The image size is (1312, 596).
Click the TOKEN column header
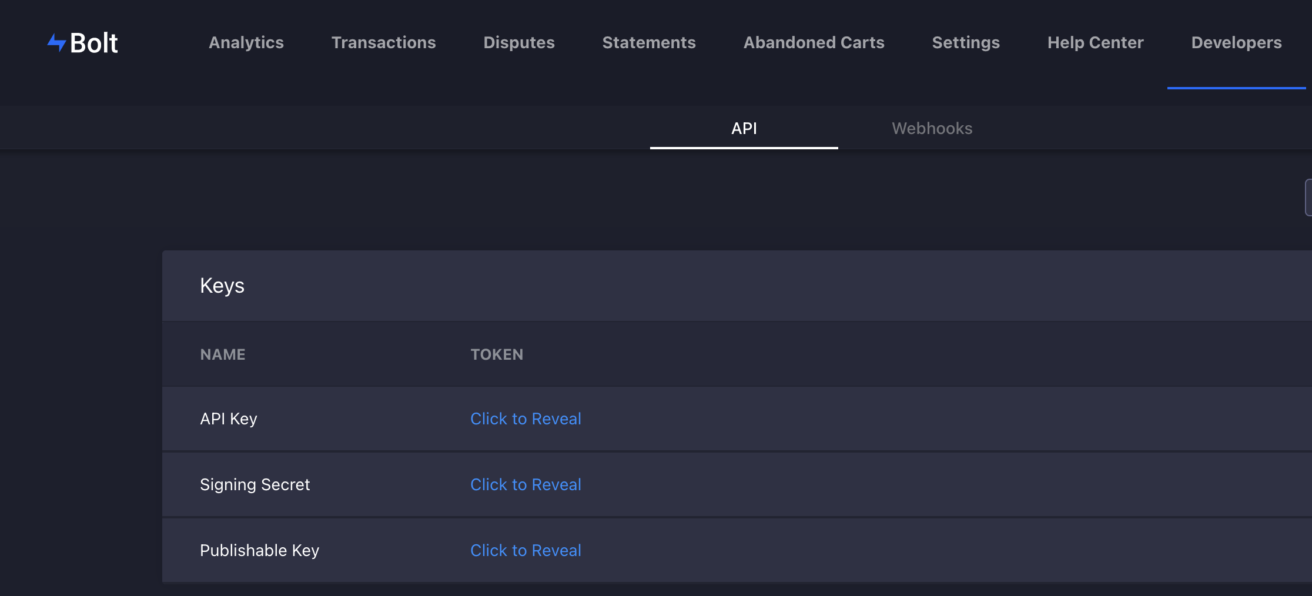coord(497,354)
